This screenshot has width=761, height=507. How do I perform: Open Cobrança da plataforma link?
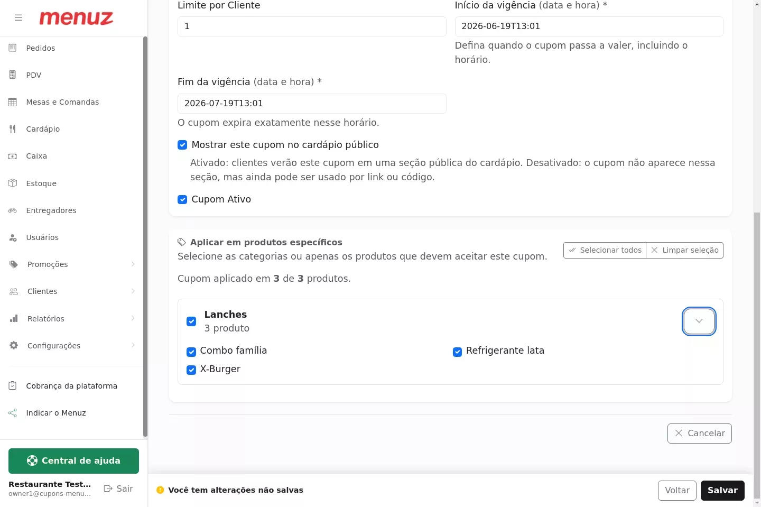tap(71, 386)
